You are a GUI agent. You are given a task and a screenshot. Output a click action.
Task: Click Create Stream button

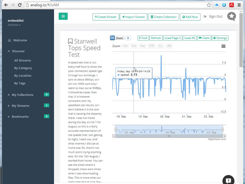[x=106, y=17]
